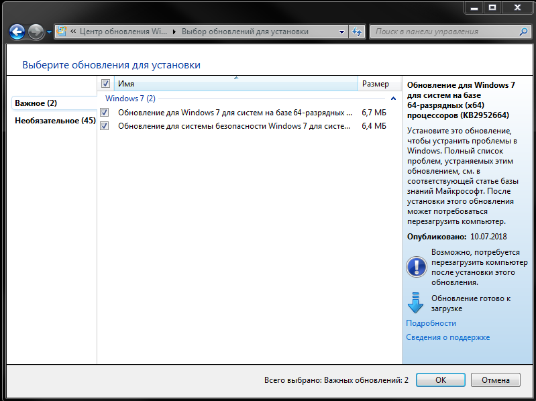Click the «6,4 МБ» size cell
Viewport: 536px width, 401px height.
374,126
